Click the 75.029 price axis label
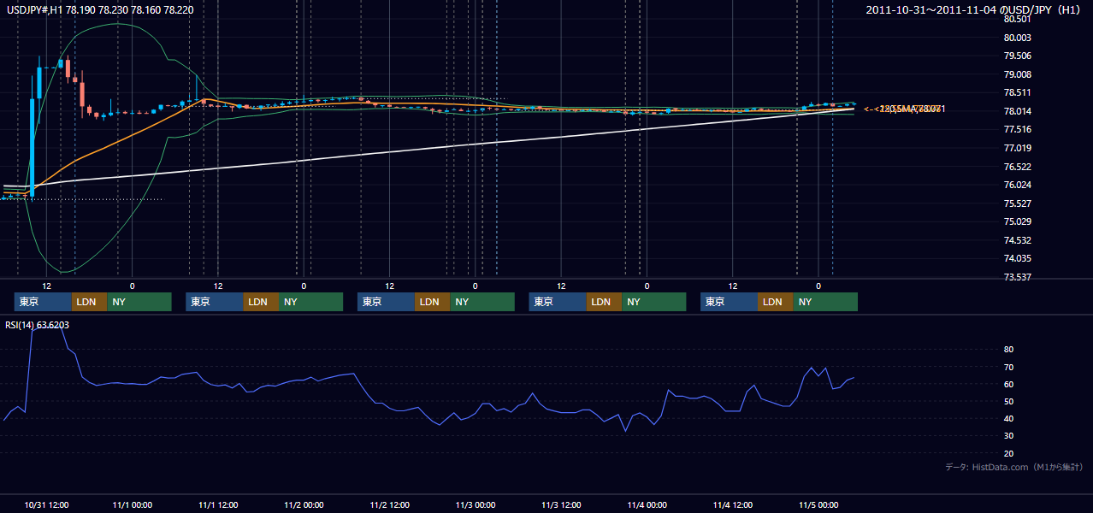This screenshot has height=513, width=1093. pyautogui.click(x=1018, y=221)
